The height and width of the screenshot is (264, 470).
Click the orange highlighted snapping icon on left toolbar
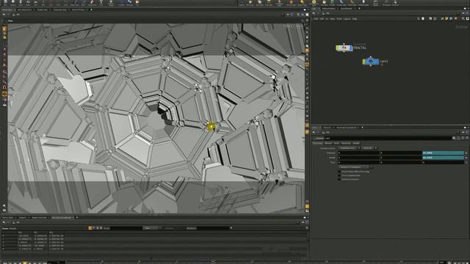(x=4, y=94)
